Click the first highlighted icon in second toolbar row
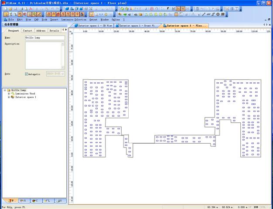This screenshot has height=209, width=273. pos(6,14)
